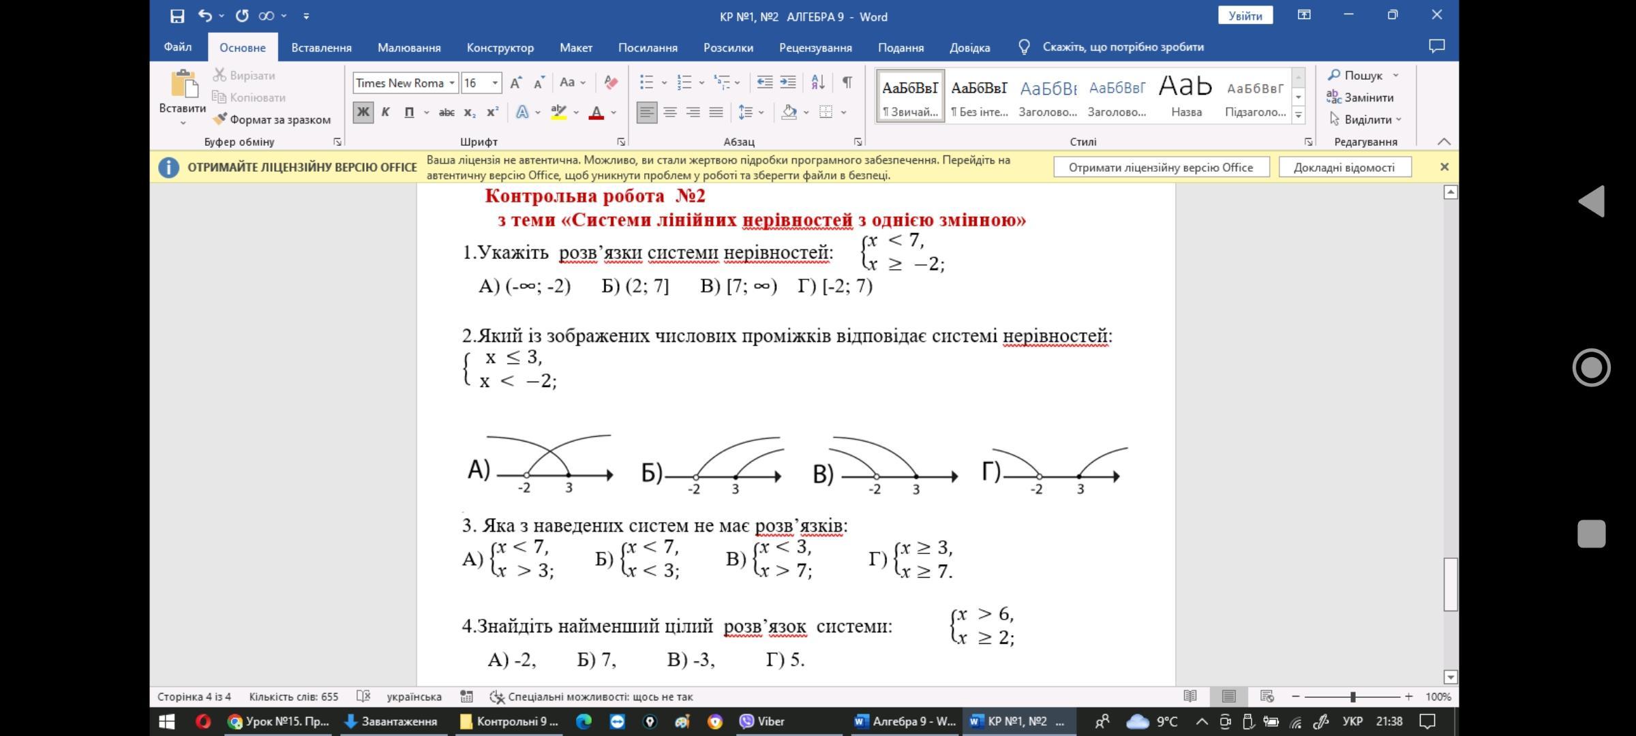Click the Increase Indent icon

pyautogui.click(x=788, y=82)
